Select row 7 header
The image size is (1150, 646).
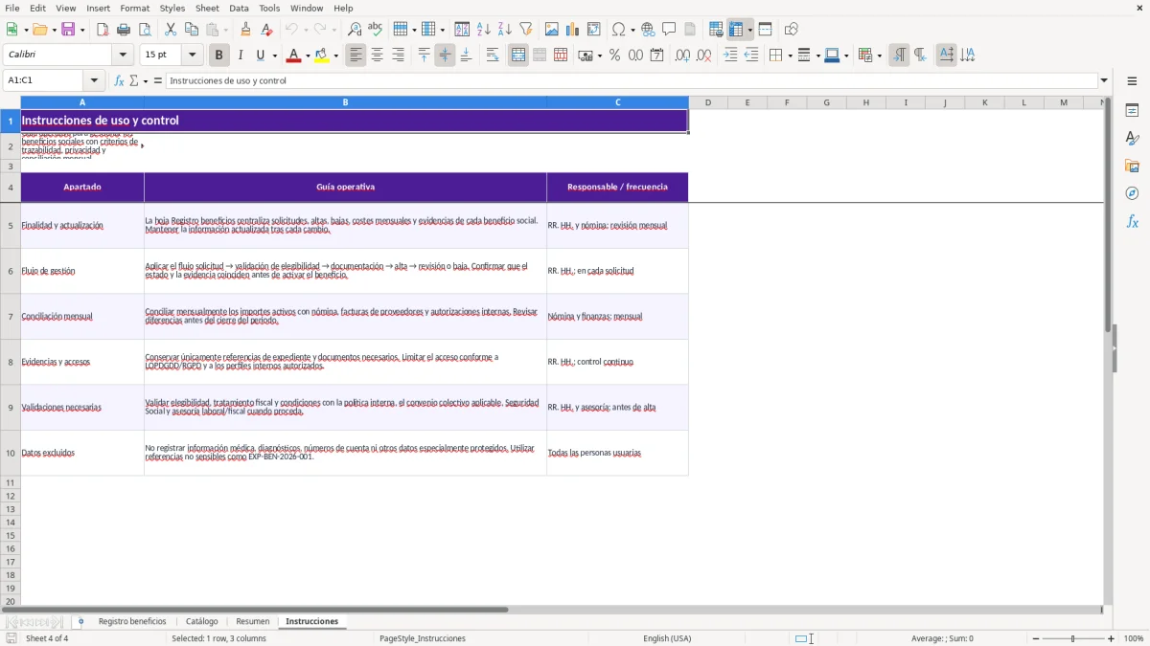point(11,317)
